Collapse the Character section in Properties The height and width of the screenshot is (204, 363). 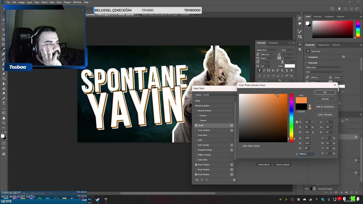point(306,63)
